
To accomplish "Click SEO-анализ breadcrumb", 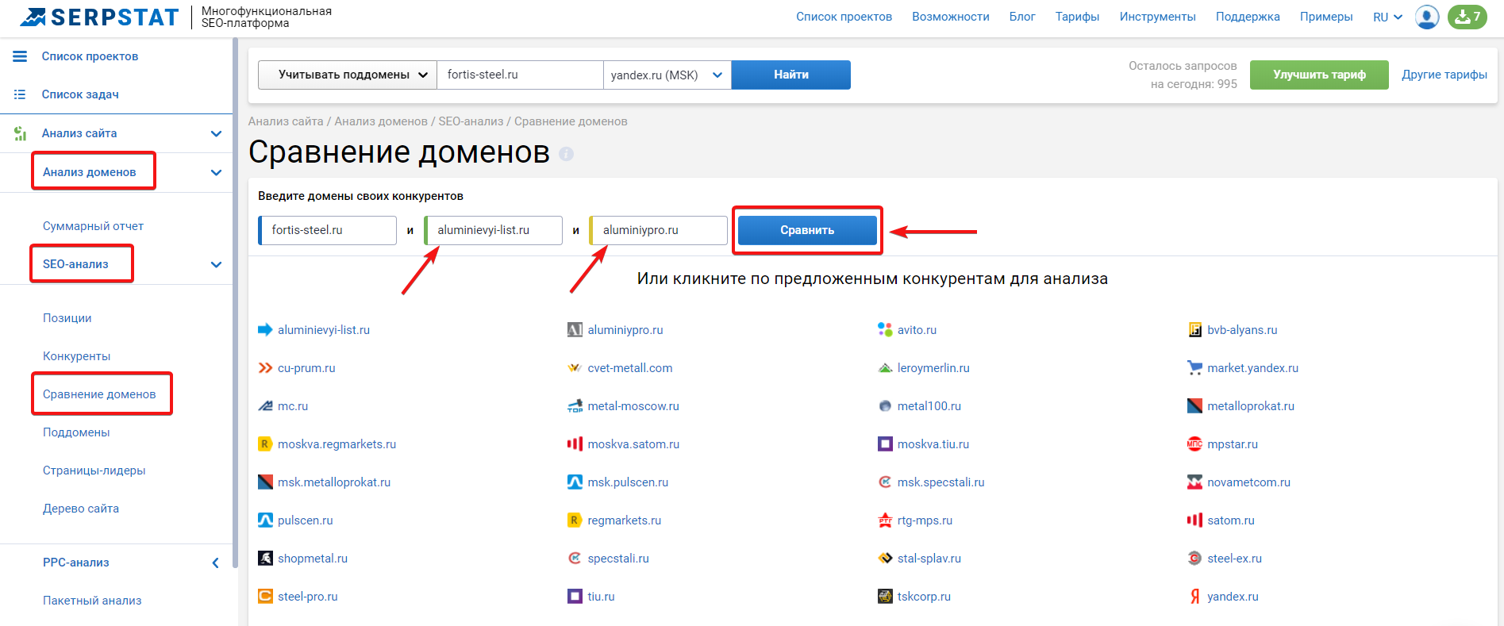I will point(471,121).
